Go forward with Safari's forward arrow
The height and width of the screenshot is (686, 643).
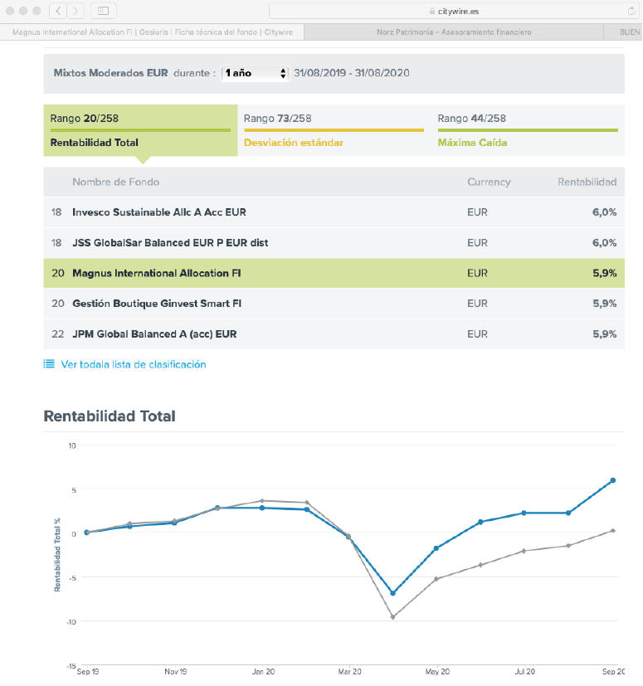[76, 11]
